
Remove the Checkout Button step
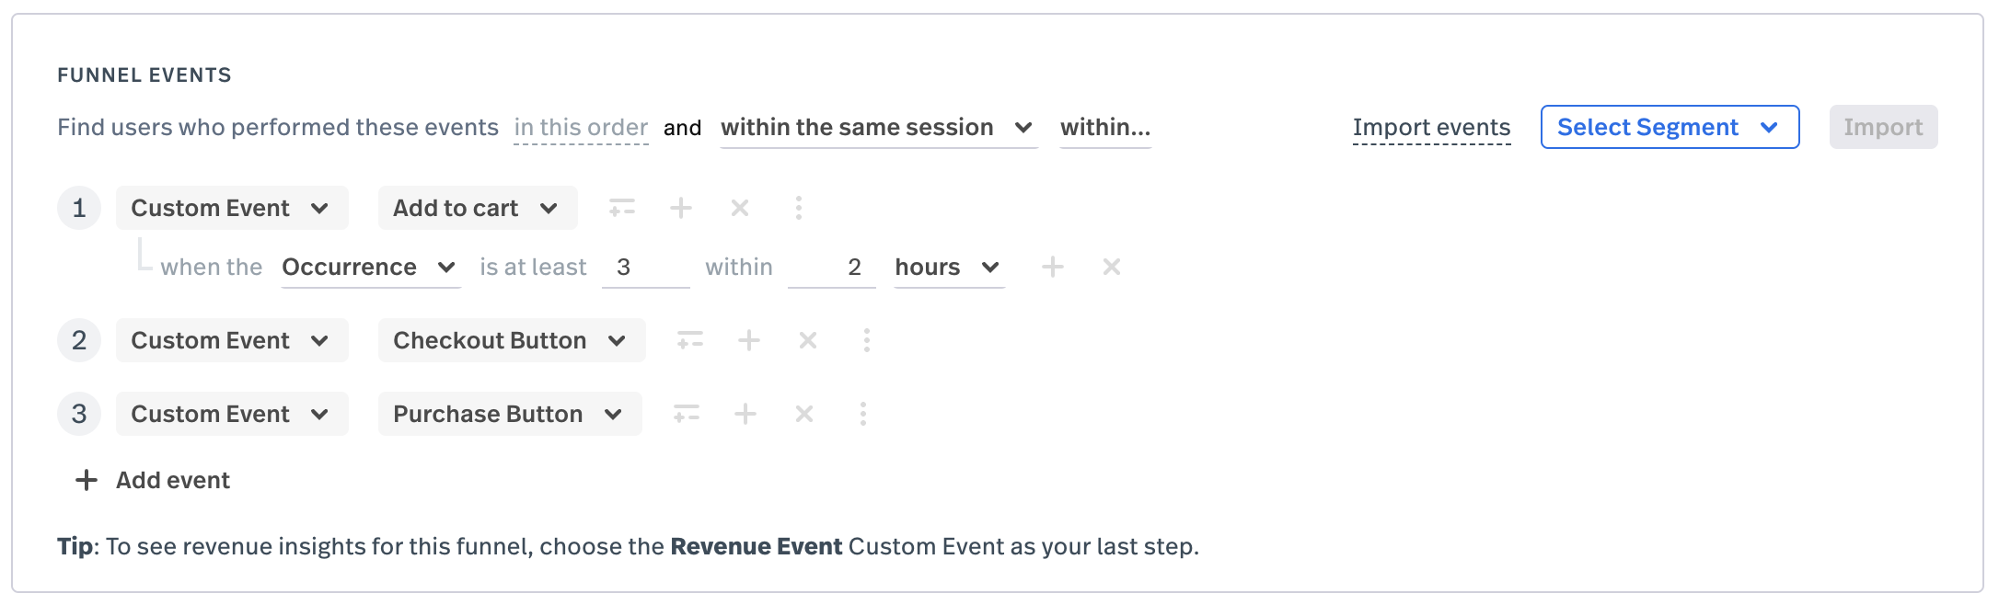coord(808,340)
